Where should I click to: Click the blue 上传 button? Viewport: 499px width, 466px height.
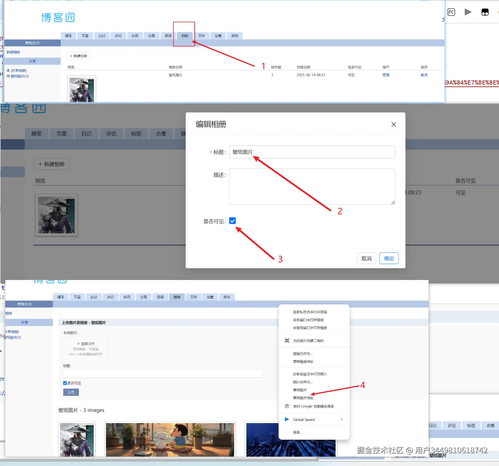point(71,392)
